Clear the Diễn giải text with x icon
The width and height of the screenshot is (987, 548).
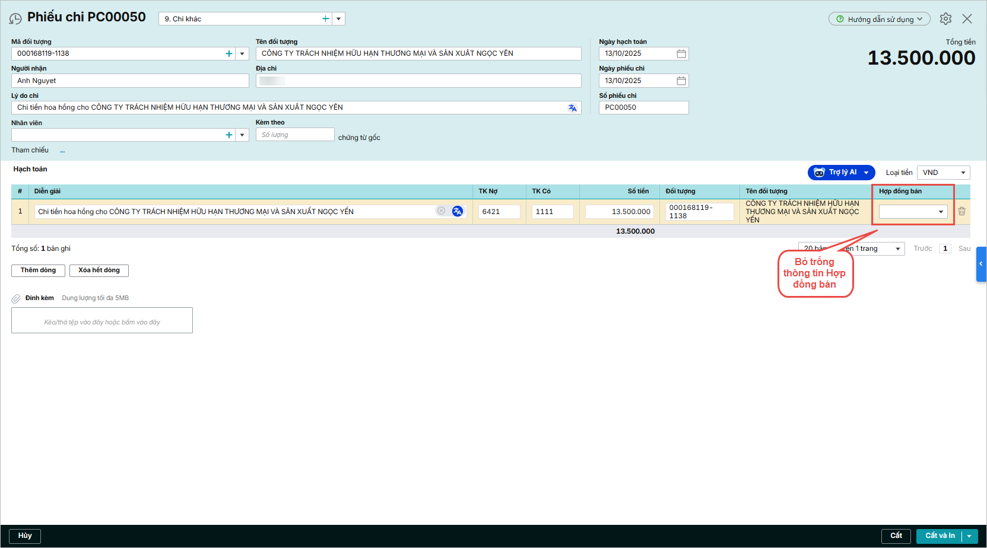click(x=441, y=211)
